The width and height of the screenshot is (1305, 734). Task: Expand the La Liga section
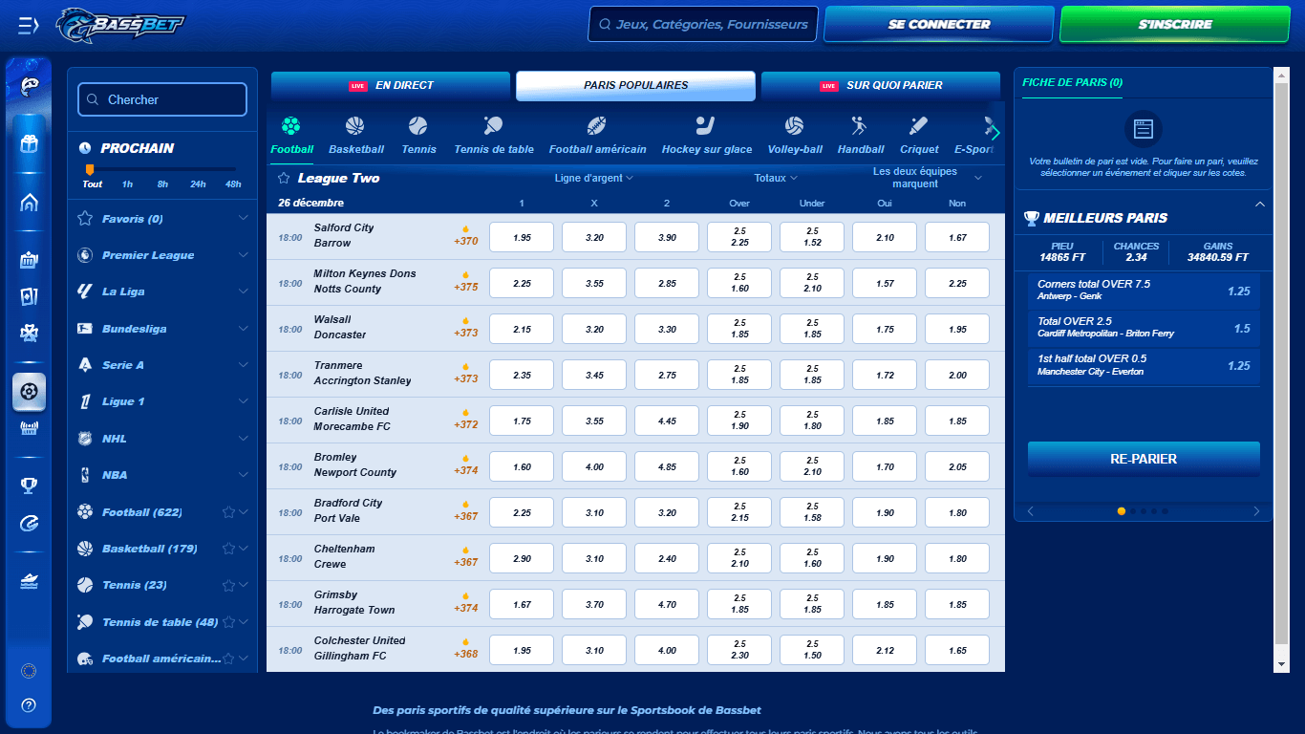click(162, 291)
